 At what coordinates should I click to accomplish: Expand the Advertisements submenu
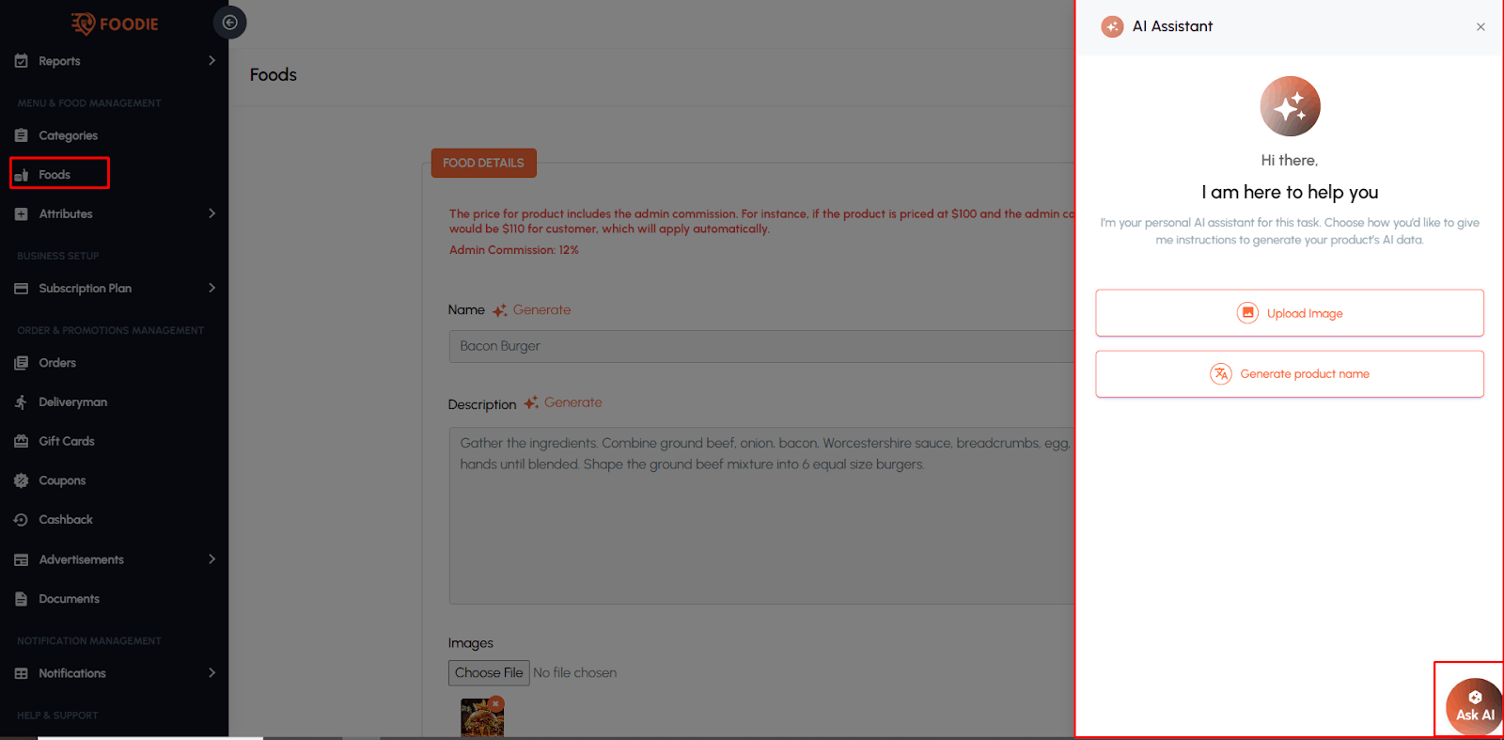tap(211, 559)
